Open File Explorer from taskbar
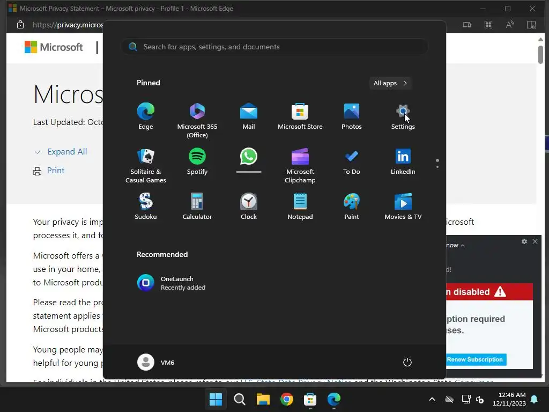Image resolution: width=549 pixels, height=412 pixels. [x=263, y=399]
